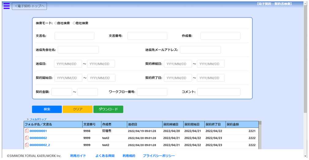The width and height of the screenshot is (309, 160).
Task: Click 契約終了日 value 2022/04/22
Action: pos(214,131)
